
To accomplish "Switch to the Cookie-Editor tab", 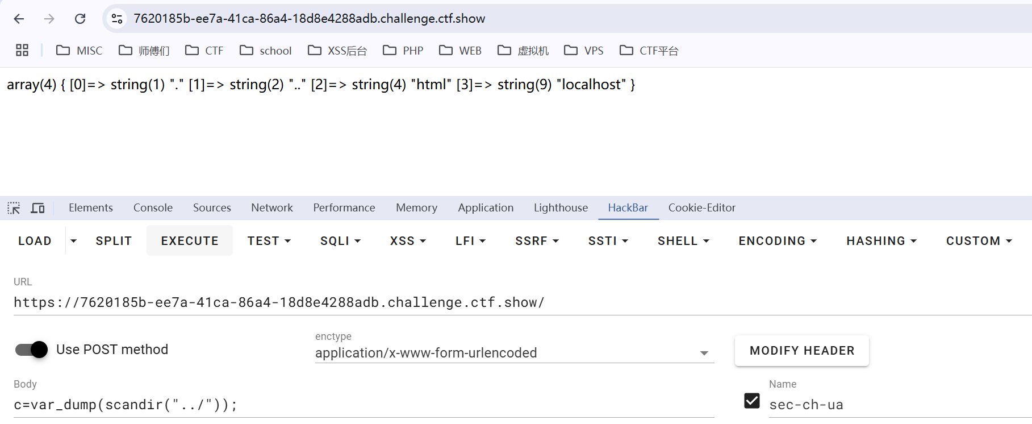I will coord(701,208).
